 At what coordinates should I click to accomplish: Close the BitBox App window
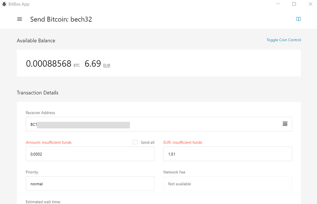(310, 4)
